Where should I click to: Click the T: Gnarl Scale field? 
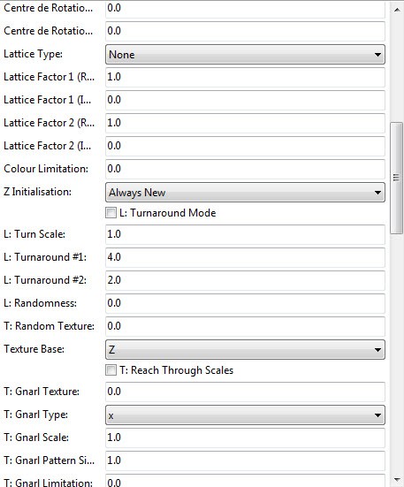tap(245, 438)
